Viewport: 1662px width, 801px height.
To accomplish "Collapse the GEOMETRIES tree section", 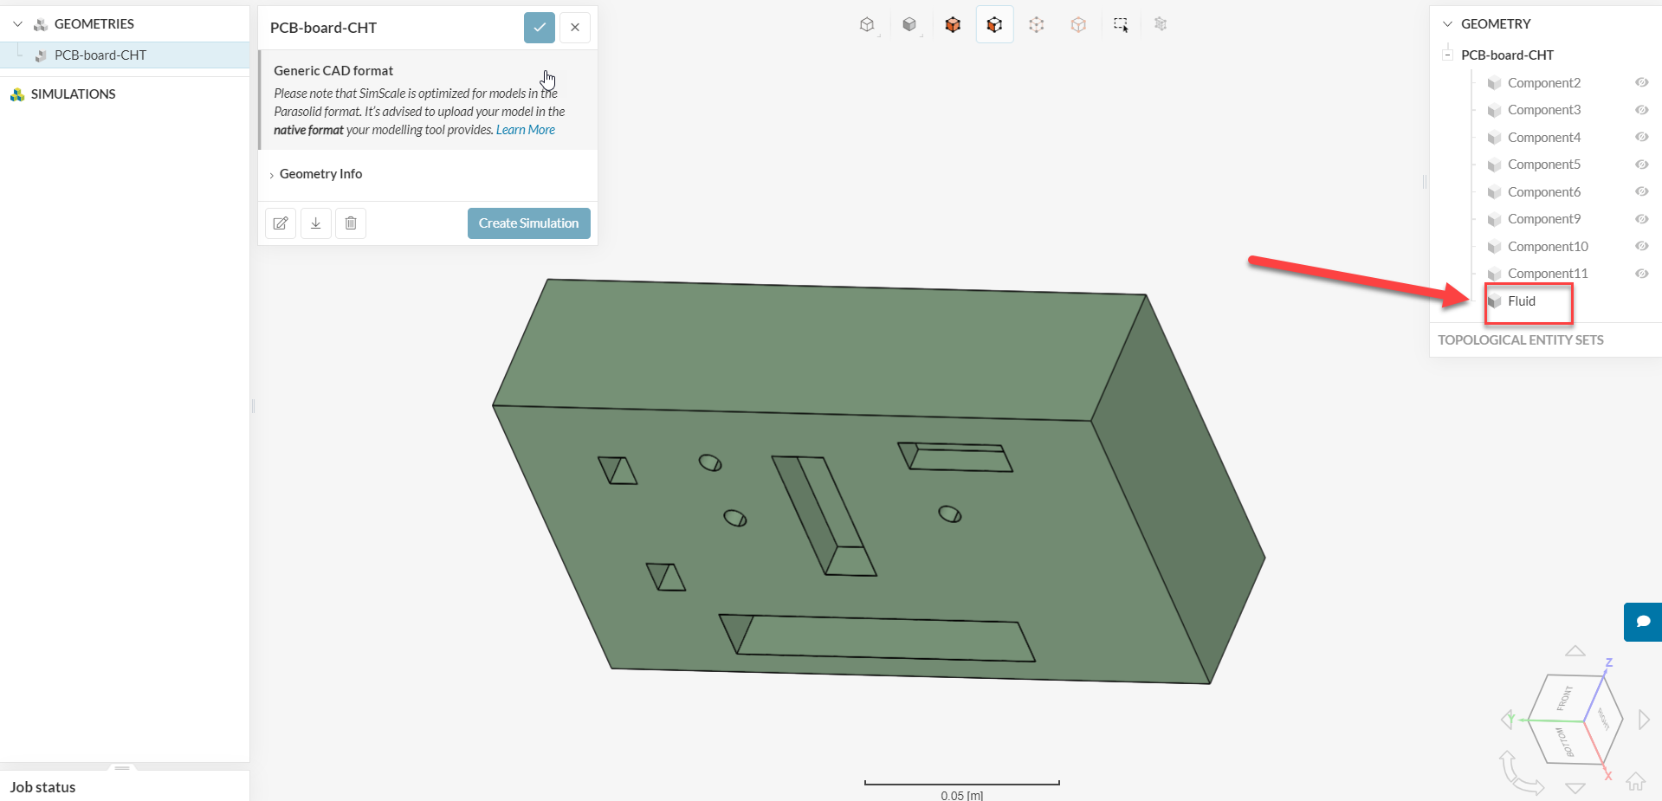I will (x=17, y=24).
